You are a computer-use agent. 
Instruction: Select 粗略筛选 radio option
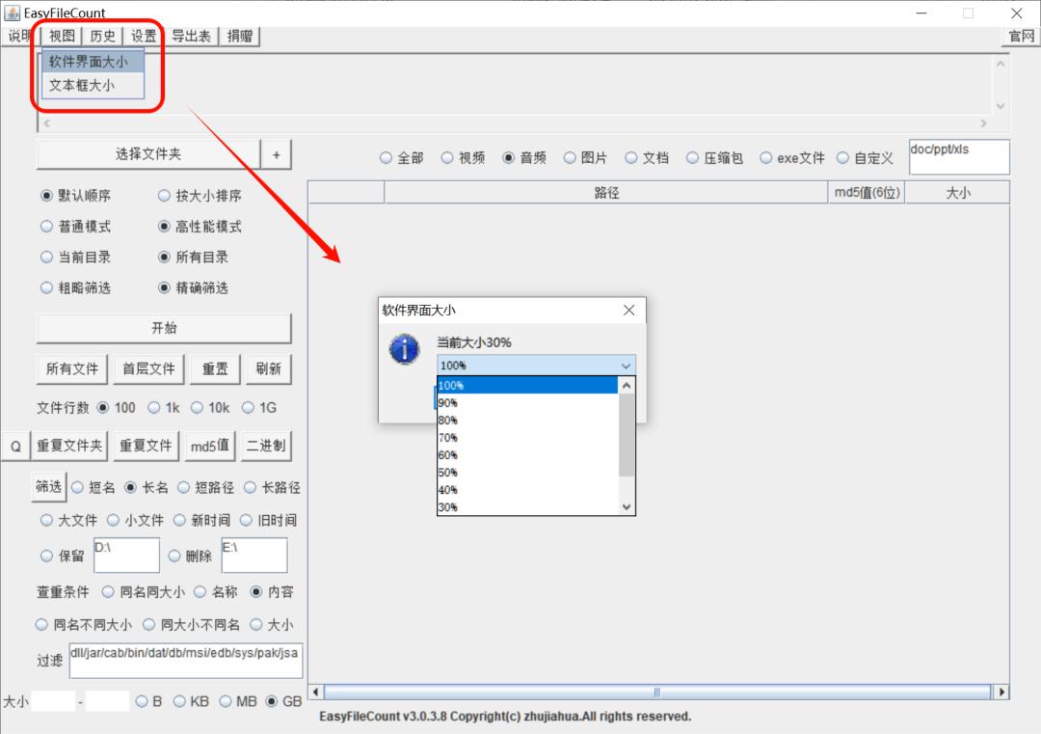[76, 287]
